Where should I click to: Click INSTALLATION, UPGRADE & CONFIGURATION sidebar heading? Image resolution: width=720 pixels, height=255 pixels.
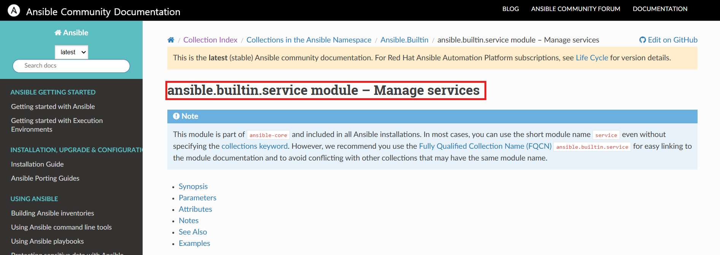click(76, 150)
